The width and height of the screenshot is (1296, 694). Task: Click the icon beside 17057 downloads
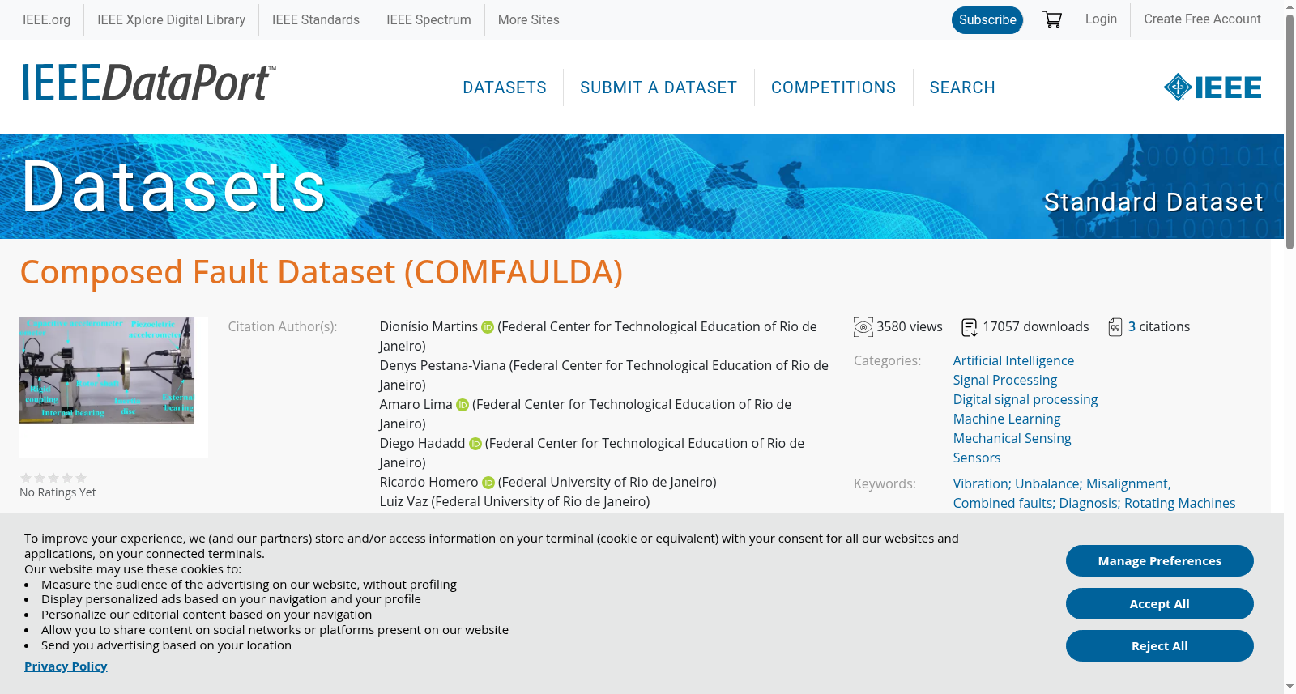pyautogui.click(x=970, y=327)
